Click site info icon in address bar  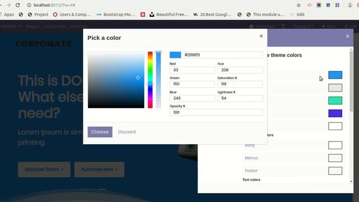pos(29,5)
